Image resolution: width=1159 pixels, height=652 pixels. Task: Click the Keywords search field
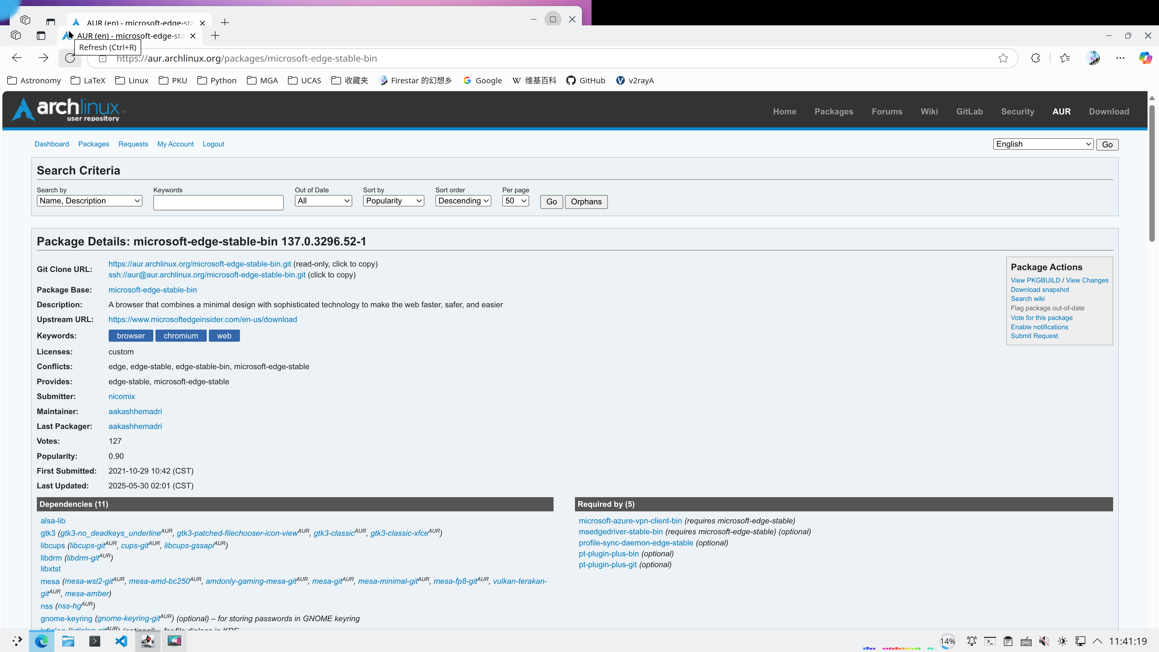(218, 203)
